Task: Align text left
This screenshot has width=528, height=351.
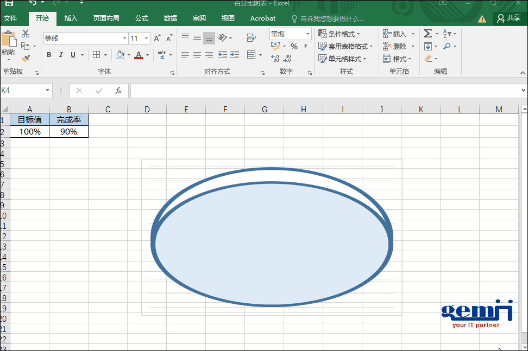Action: [x=185, y=55]
